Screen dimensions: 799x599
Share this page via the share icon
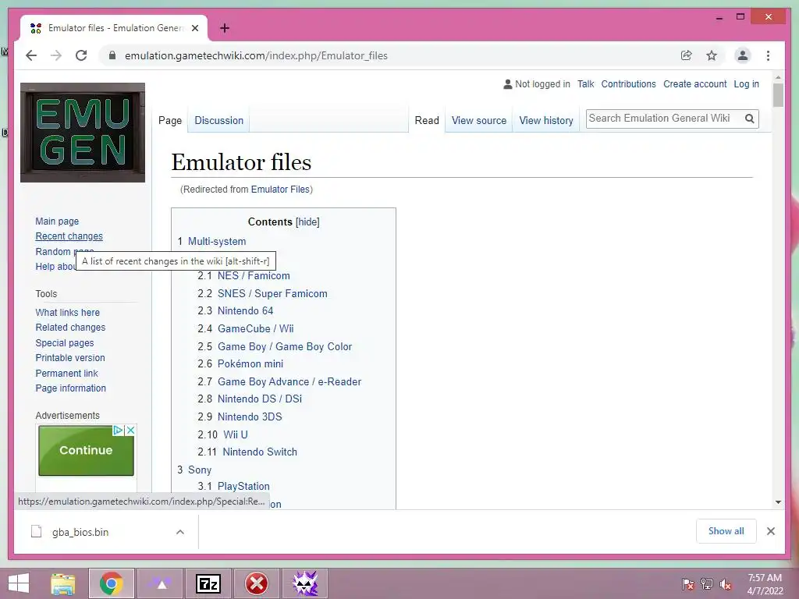click(x=687, y=55)
